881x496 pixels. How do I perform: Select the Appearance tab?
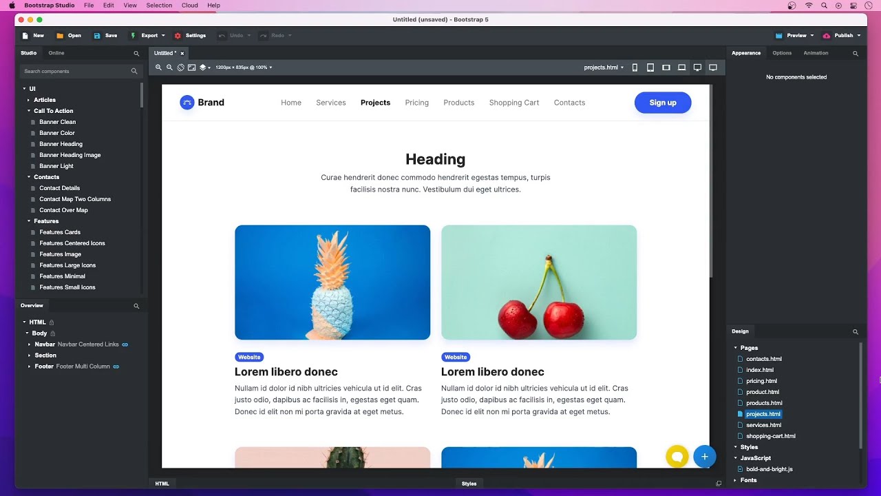(x=746, y=53)
